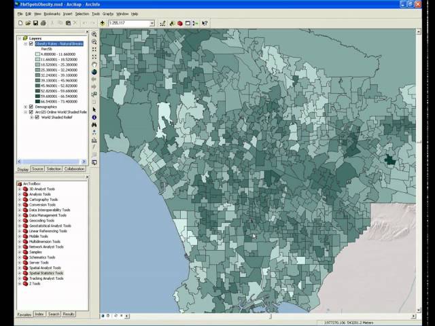Screen dimensions: 435x326
Task: Select the Measure tool
Action: coord(94,140)
